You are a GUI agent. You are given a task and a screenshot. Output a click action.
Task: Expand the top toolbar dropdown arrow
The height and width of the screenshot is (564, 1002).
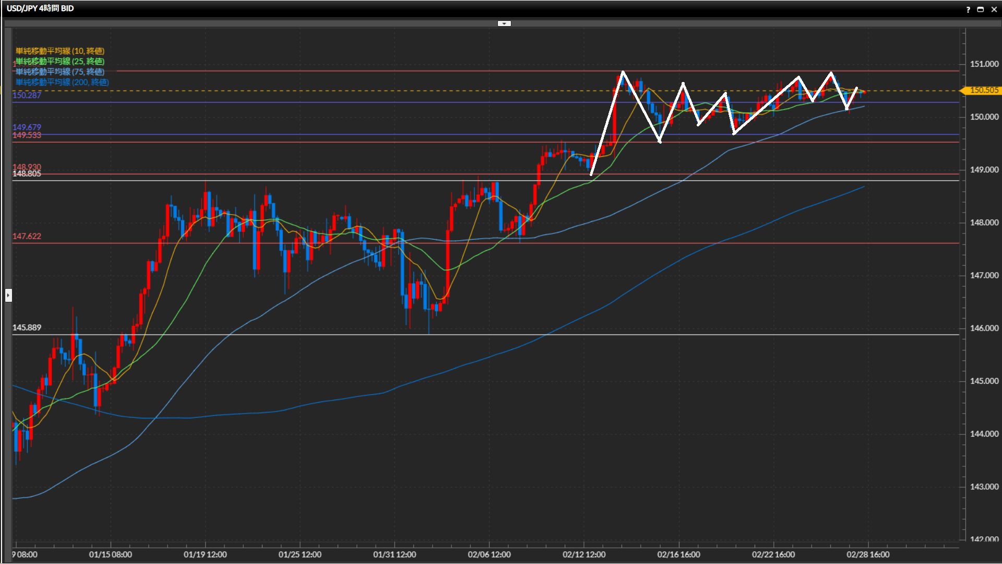tap(504, 23)
